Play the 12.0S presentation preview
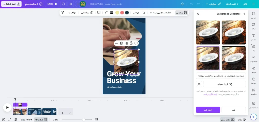The width and height of the screenshot is (259, 122). 52,4
